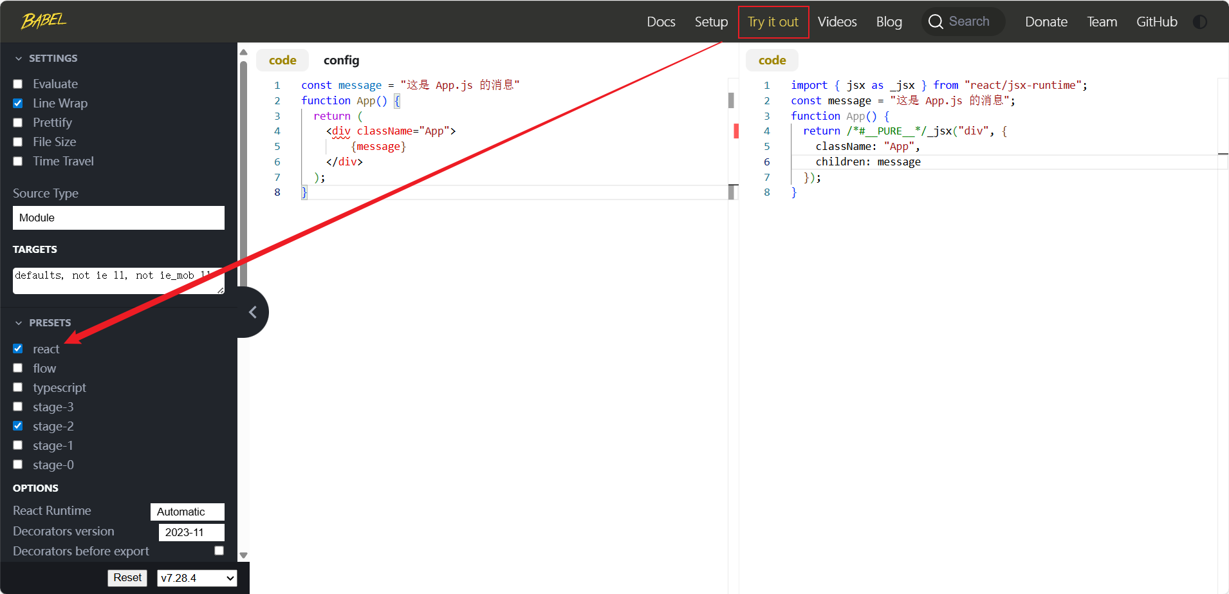Check the typescript preset
The height and width of the screenshot is (594, 1229).
pyautogui.click(x=18, y=387)
